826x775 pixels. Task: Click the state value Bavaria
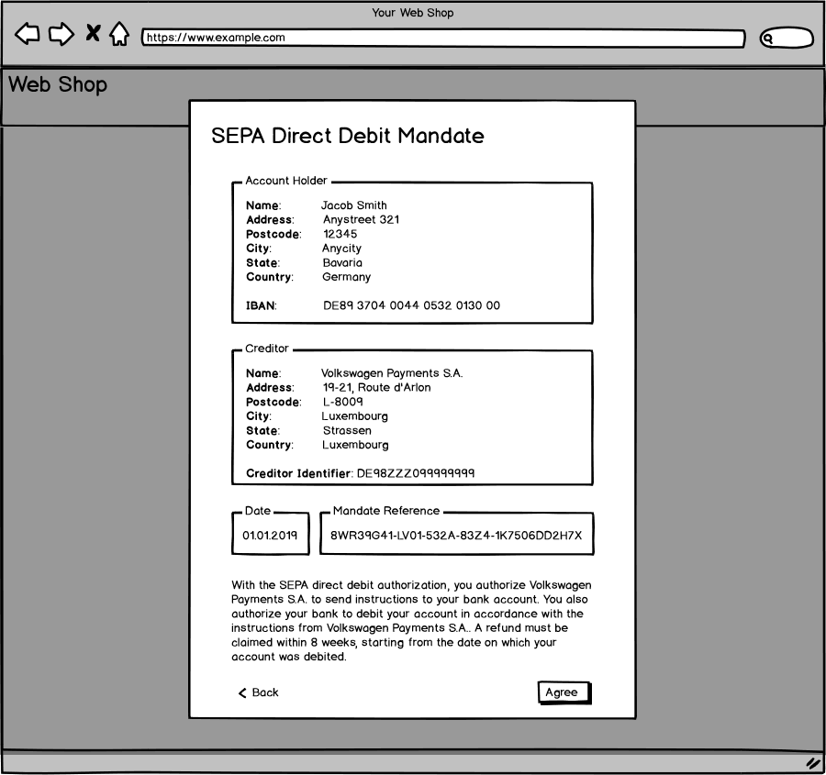342,262
